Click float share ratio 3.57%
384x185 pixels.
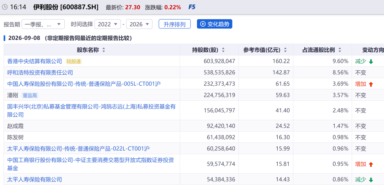pos(340,95)
